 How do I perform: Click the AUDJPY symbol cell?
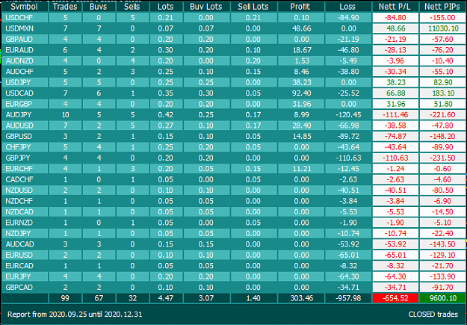click(x=25, y=115)
